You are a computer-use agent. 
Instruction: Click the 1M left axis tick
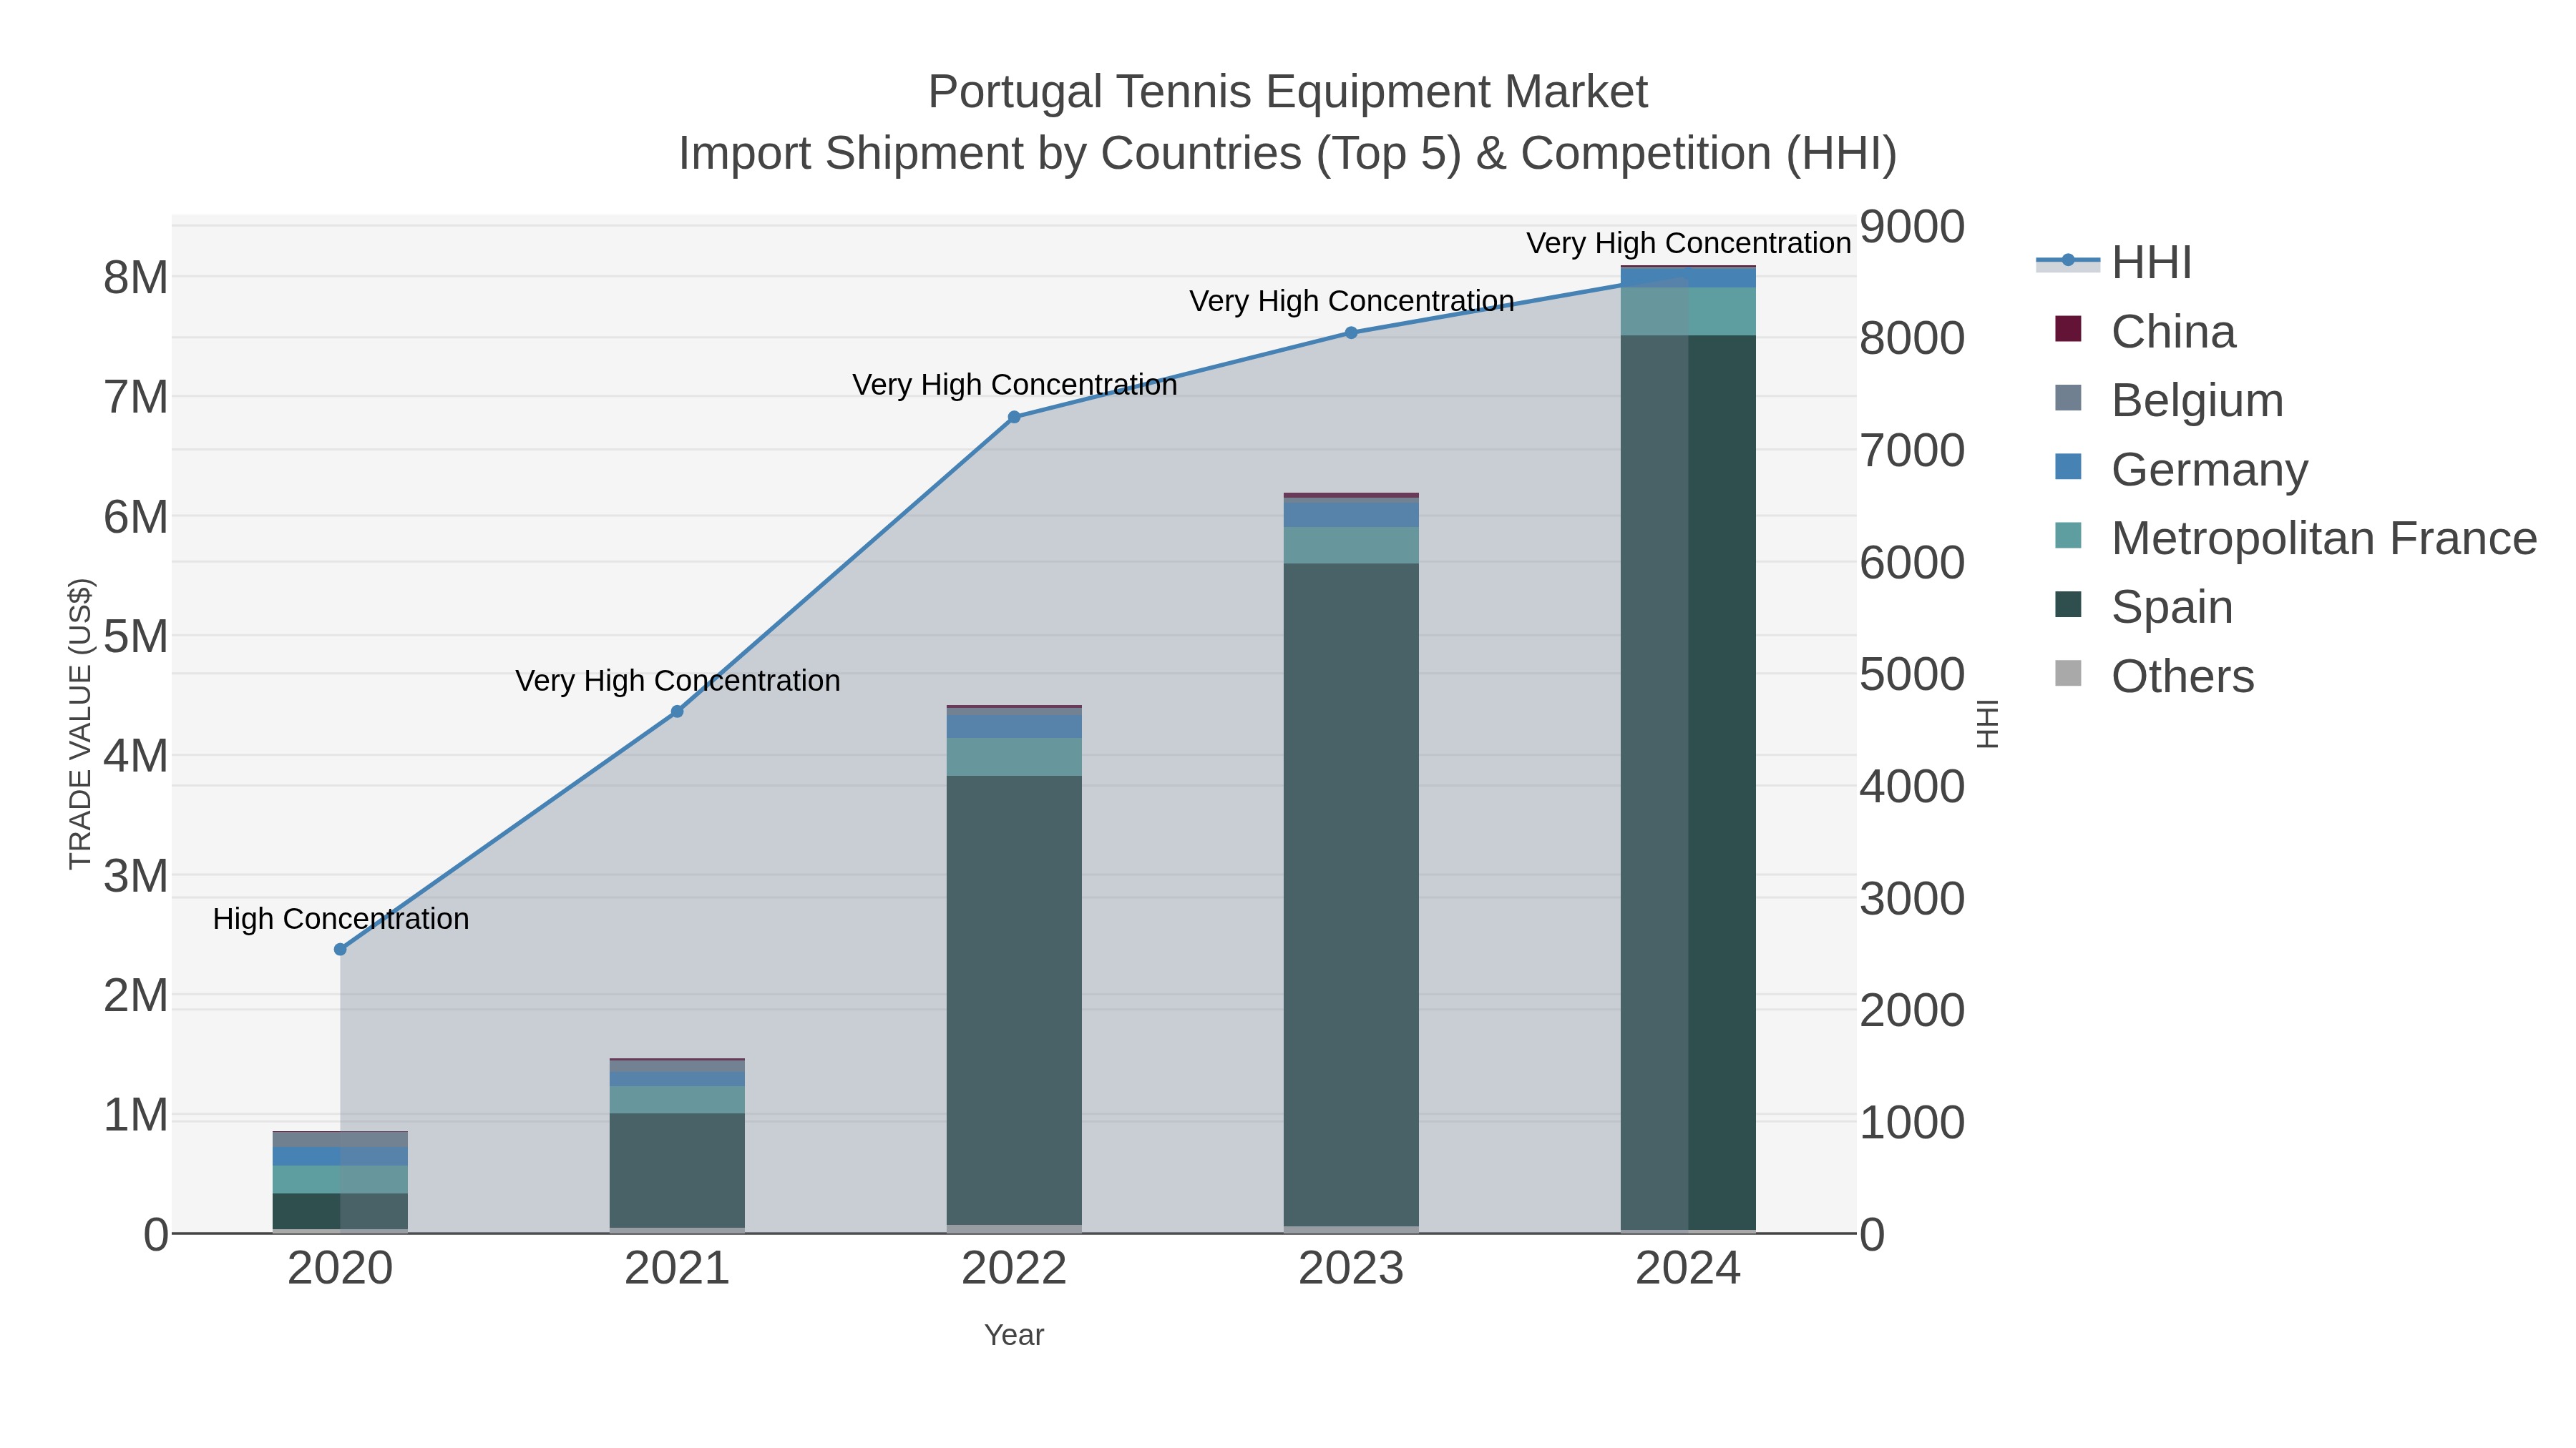click(136, 1115)
